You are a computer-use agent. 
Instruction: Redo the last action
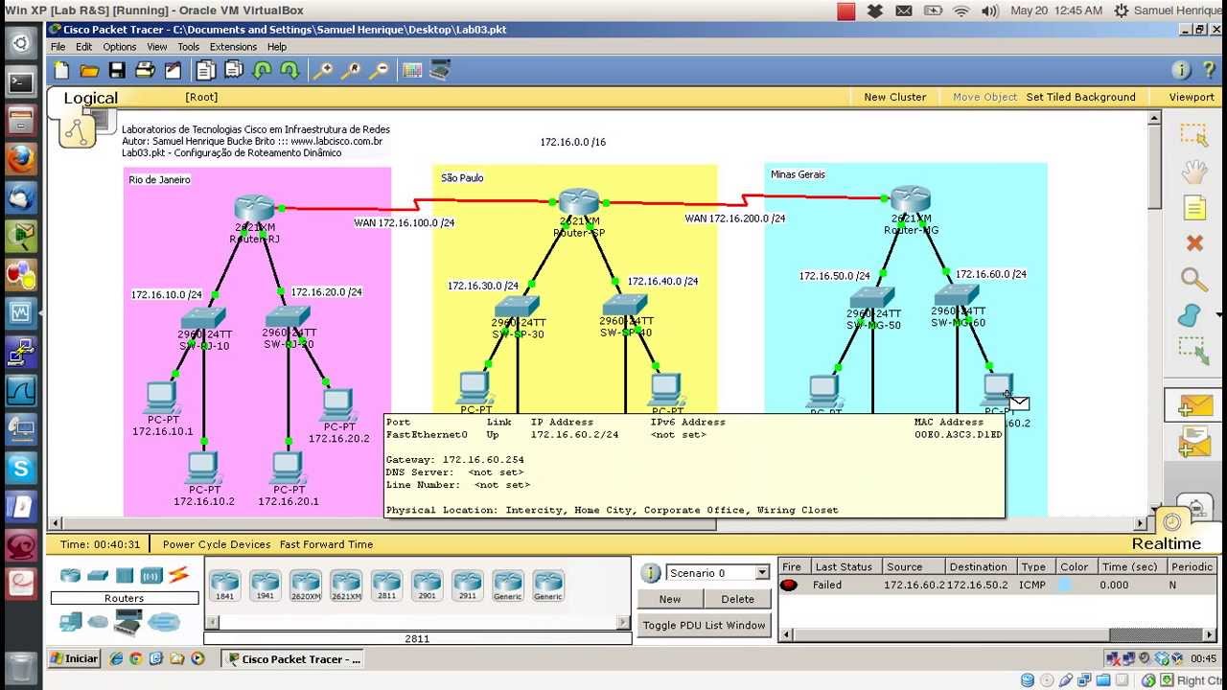tap(289, 70)
